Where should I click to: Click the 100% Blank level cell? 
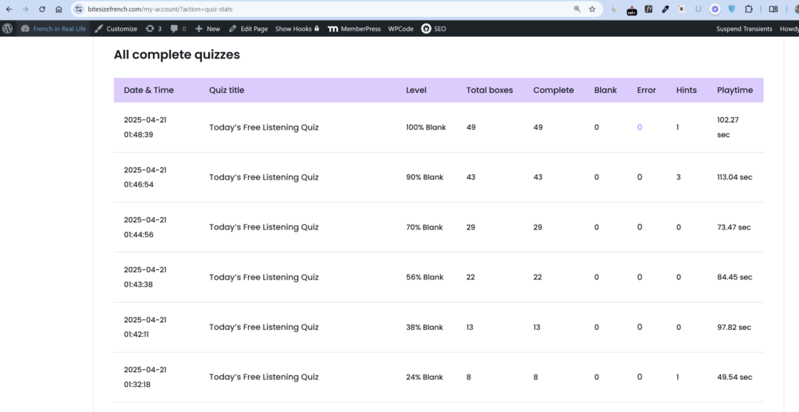point(426,127)
